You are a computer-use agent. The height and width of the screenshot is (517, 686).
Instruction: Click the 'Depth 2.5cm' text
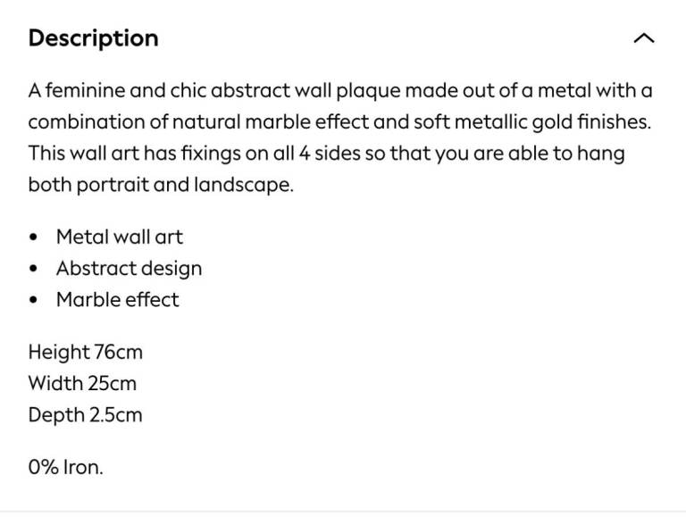tap(85, 415)
